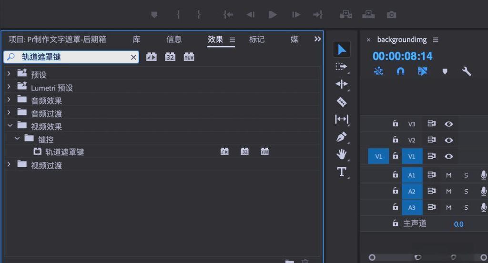Step forward one frame
The height and width of the screenshot is (263, 488).
point(296,15)
